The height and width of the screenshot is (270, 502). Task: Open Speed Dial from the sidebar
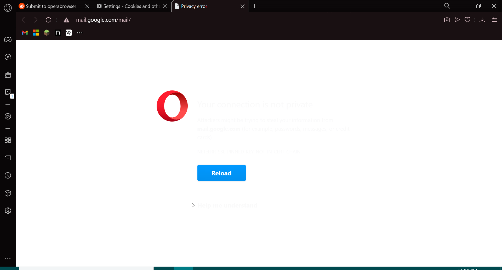(x=8, y=140)
